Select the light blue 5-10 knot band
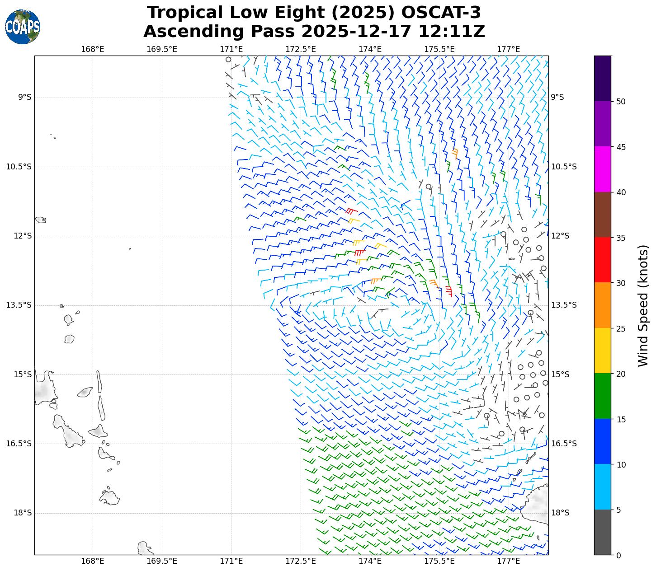Image resolution: width=656 pixels, height=571 pixels. [602, 487]
